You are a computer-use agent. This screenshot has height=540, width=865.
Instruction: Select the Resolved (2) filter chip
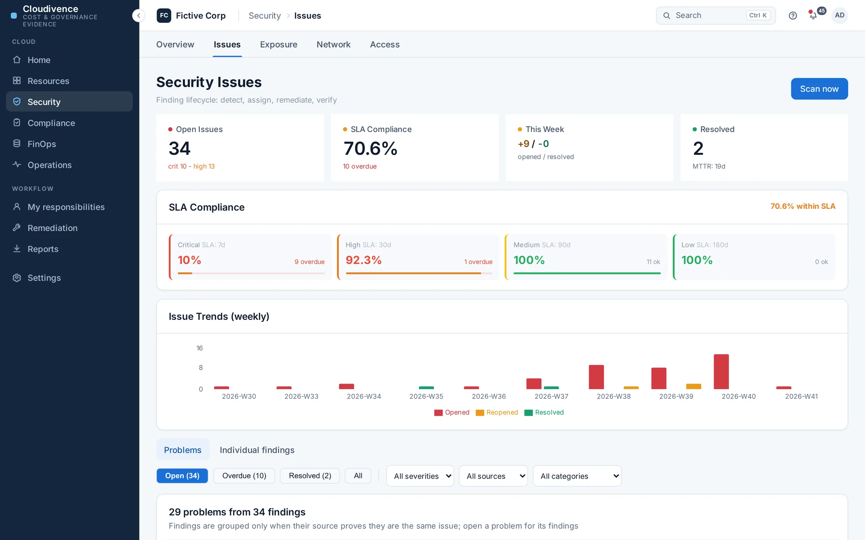click(x=310, y=476)
